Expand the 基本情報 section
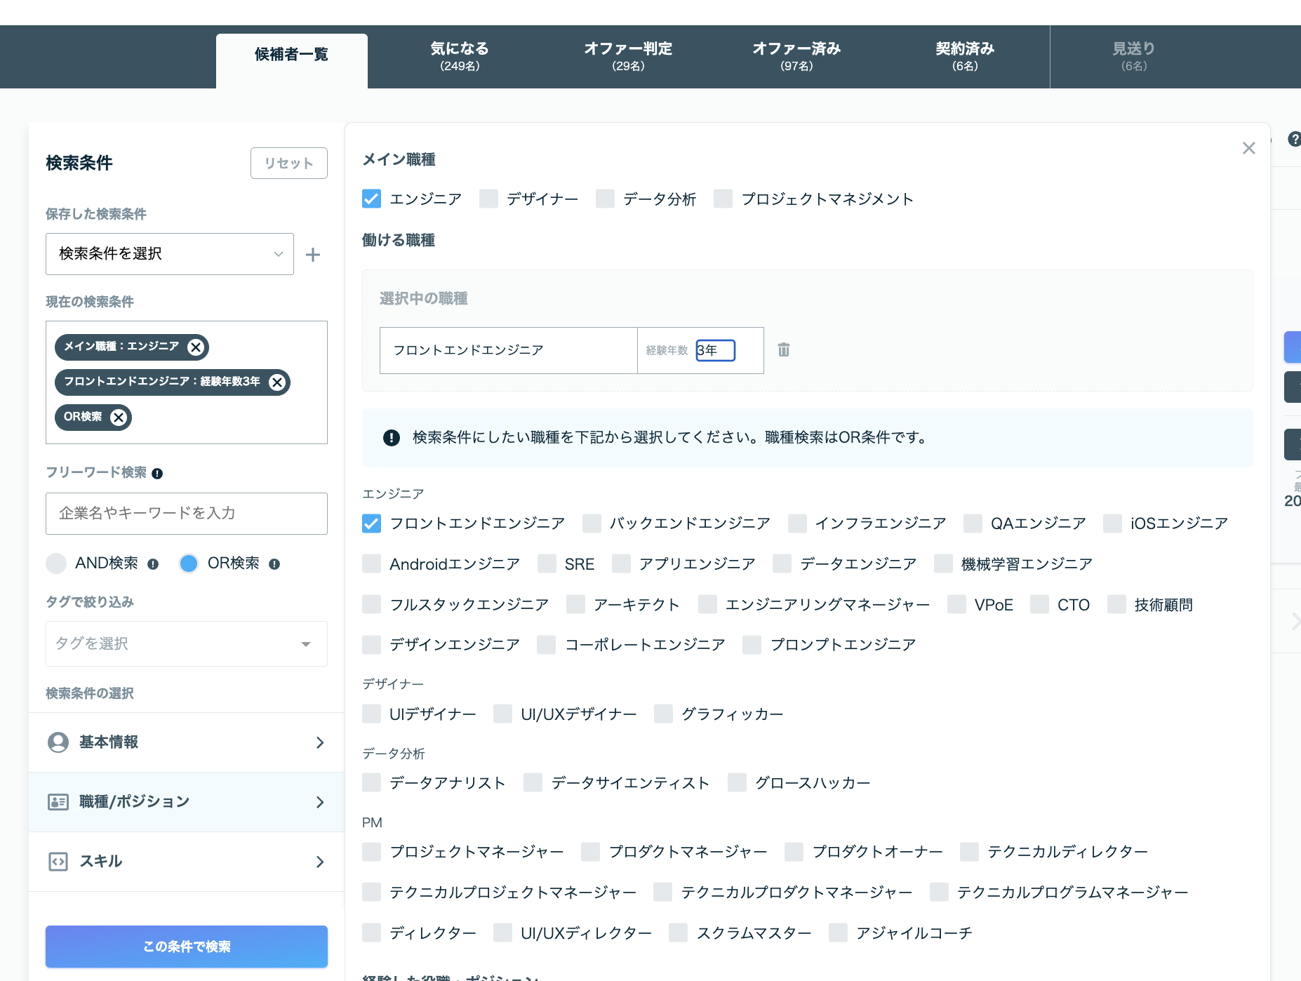The image size is (1301, 981). point(187,742)
